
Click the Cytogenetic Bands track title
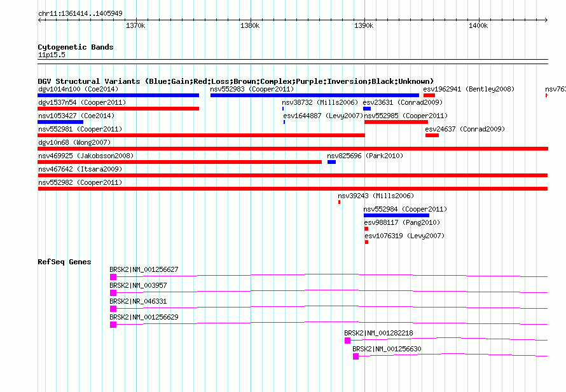(76, 47)
